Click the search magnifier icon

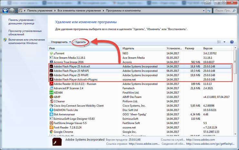(234, 11)
